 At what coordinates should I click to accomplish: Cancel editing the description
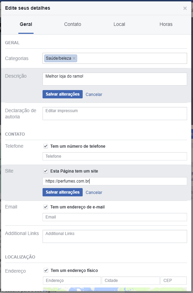94,94
